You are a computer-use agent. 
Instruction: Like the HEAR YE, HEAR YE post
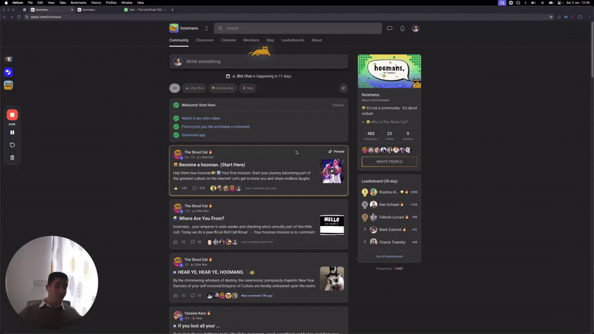(175, 296)
